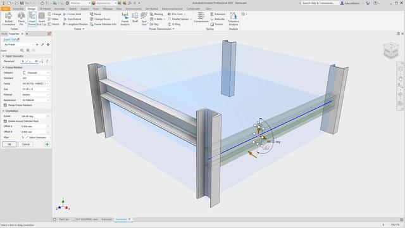Screen dimensions: 405x228
Task: Launch Frame Analysis
Action: [125, 19]
